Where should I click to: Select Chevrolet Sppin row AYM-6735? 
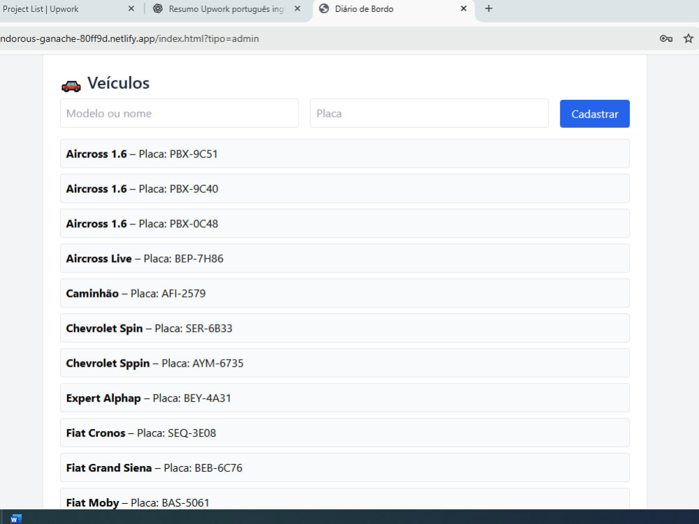345,363
